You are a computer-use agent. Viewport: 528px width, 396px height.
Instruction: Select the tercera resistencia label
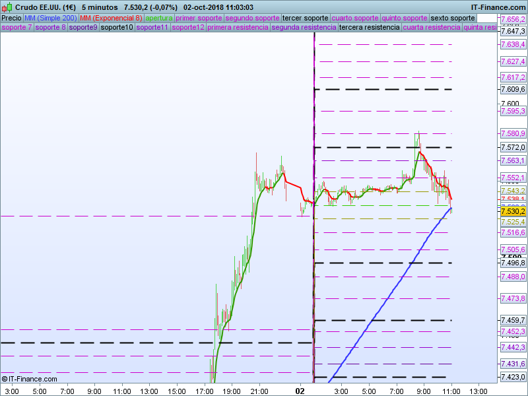click(x=370, y=27)
